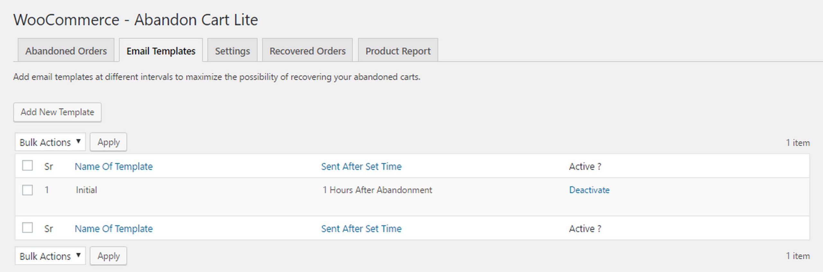This screenshot has height=272, width=823.
Task: Click the Add New Template button
Action: [57, 112]
